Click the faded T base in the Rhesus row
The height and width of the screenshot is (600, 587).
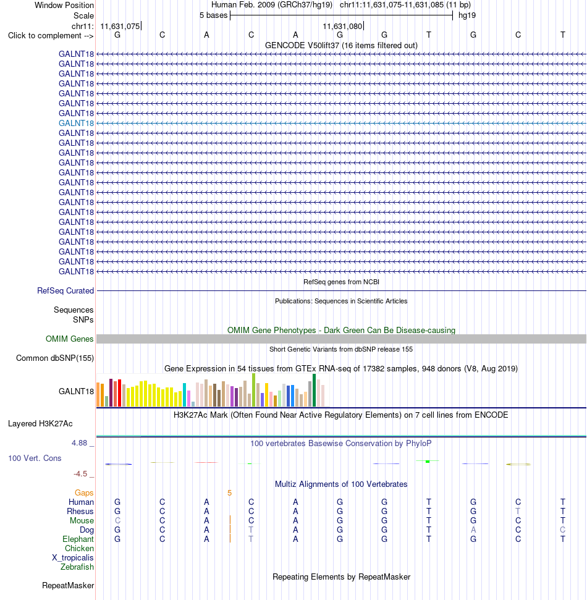[x=518, y=511]
